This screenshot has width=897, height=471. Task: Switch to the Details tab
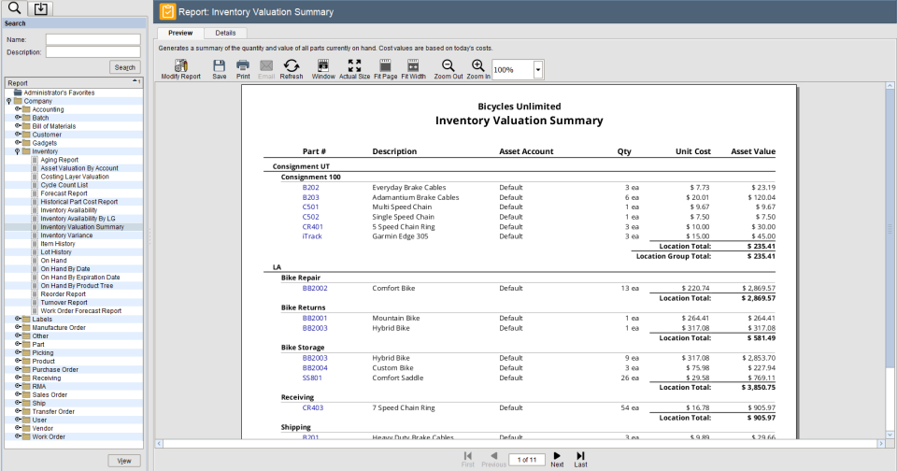225,33
